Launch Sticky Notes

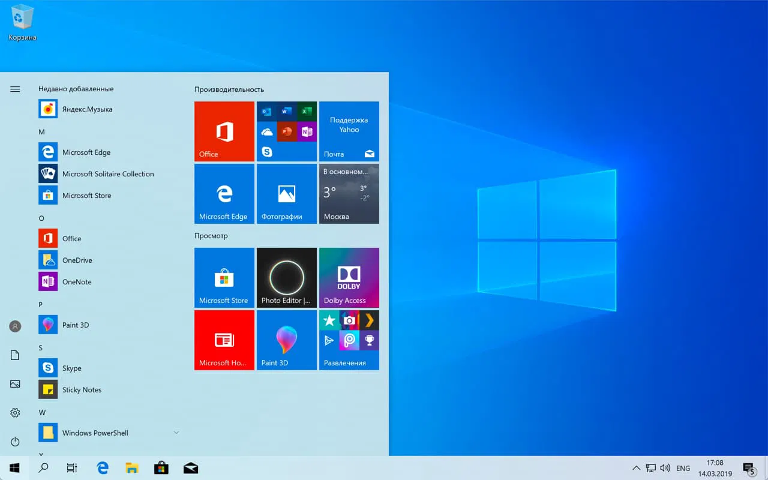click(82, 389)
